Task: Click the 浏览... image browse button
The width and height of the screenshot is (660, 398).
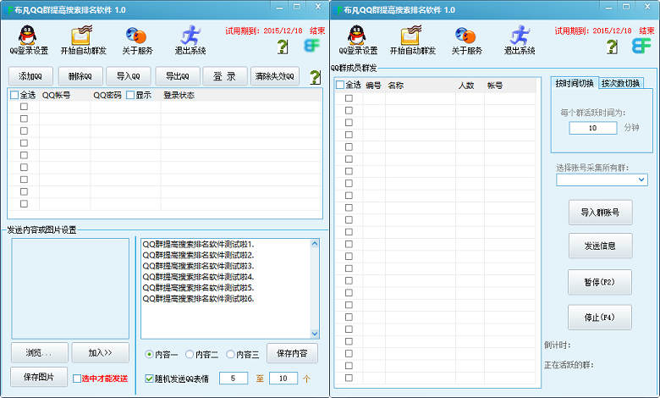Action: click(39, 352)
